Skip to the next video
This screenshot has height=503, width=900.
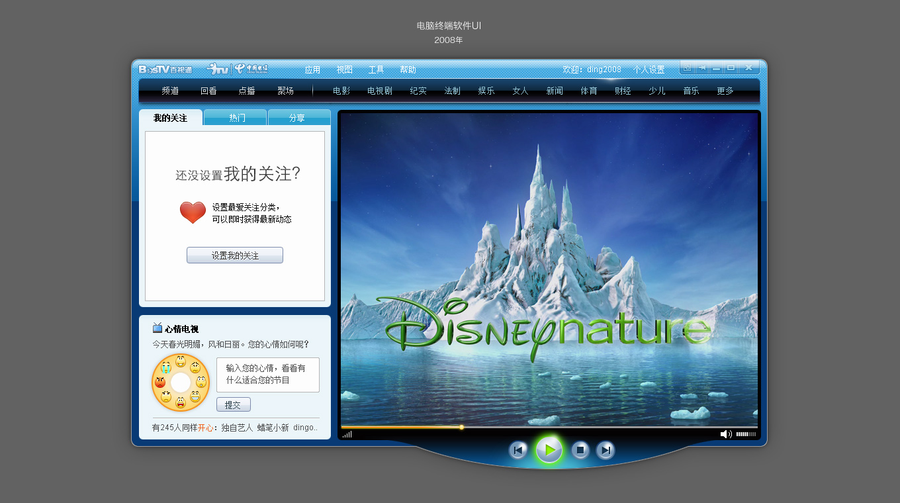(x=606, y=450)
